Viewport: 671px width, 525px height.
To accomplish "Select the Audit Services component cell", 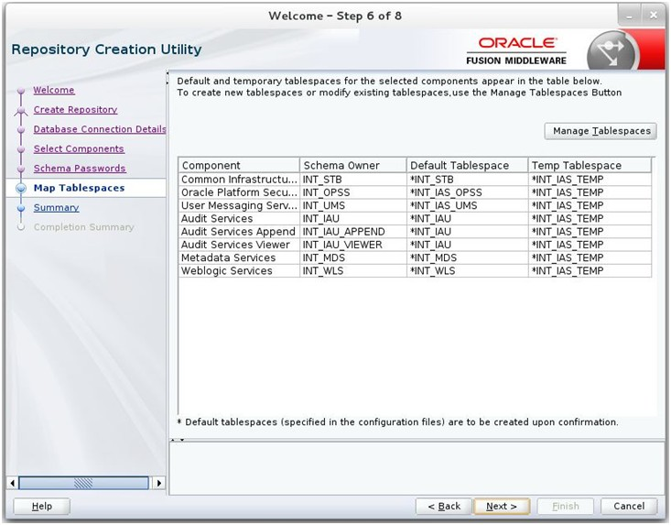I will click(x=239, y=219).
